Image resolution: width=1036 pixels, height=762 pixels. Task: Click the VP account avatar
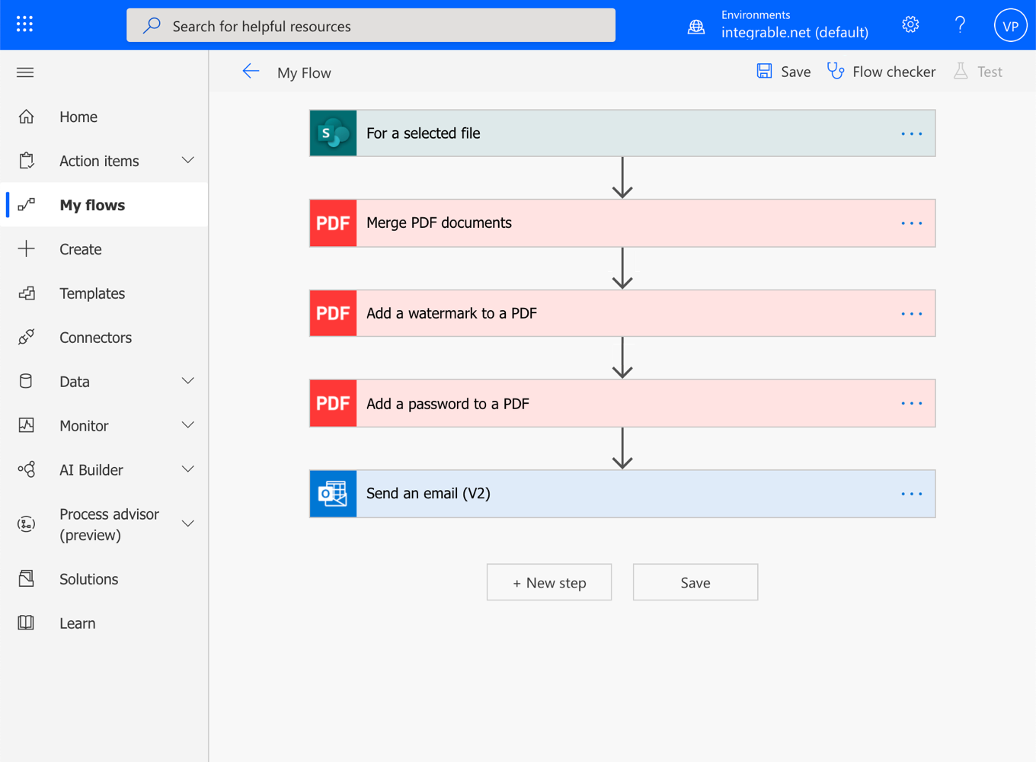[1010, 25]
